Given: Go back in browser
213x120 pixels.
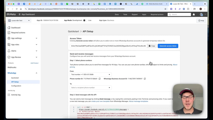Looking at the screenshot, I should (x=8, y=9).
